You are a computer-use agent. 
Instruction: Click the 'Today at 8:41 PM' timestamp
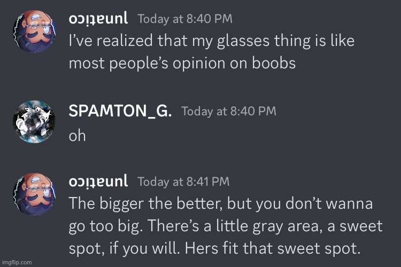(183, 182)
